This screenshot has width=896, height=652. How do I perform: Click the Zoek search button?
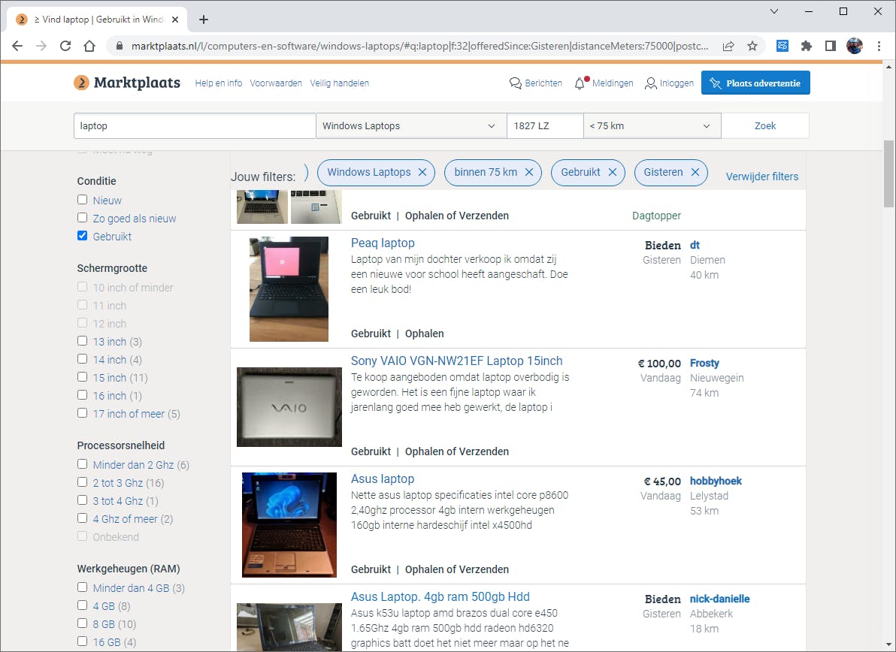point(765,125)
